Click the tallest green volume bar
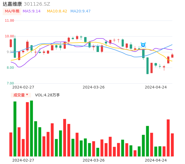 [x=32, y=129]
